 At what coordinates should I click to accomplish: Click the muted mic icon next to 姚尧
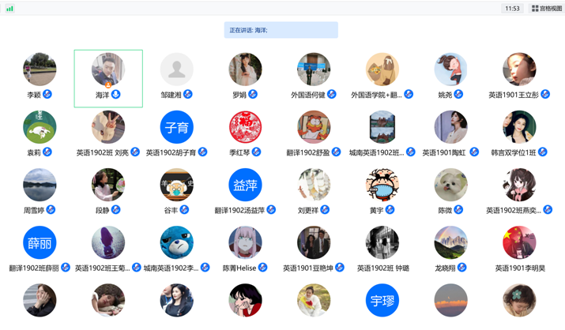tap(458, 95)
